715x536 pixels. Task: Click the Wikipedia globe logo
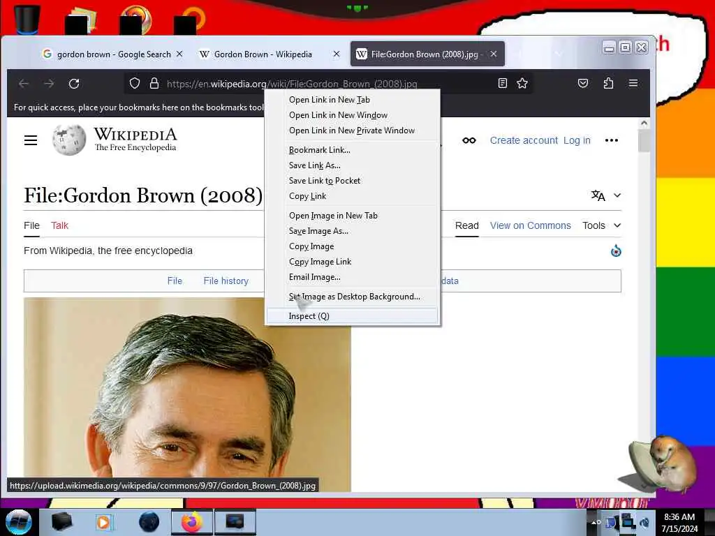[69, 140]
